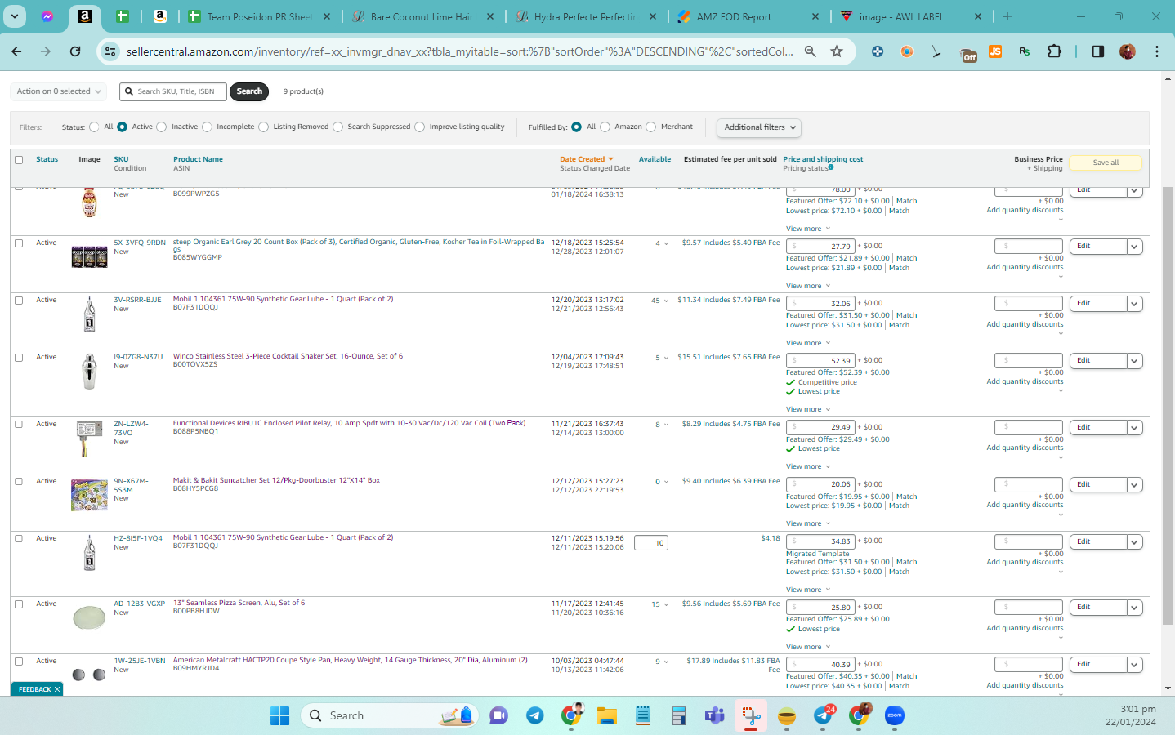Select the Search Suppressed filter

[338, 127]
